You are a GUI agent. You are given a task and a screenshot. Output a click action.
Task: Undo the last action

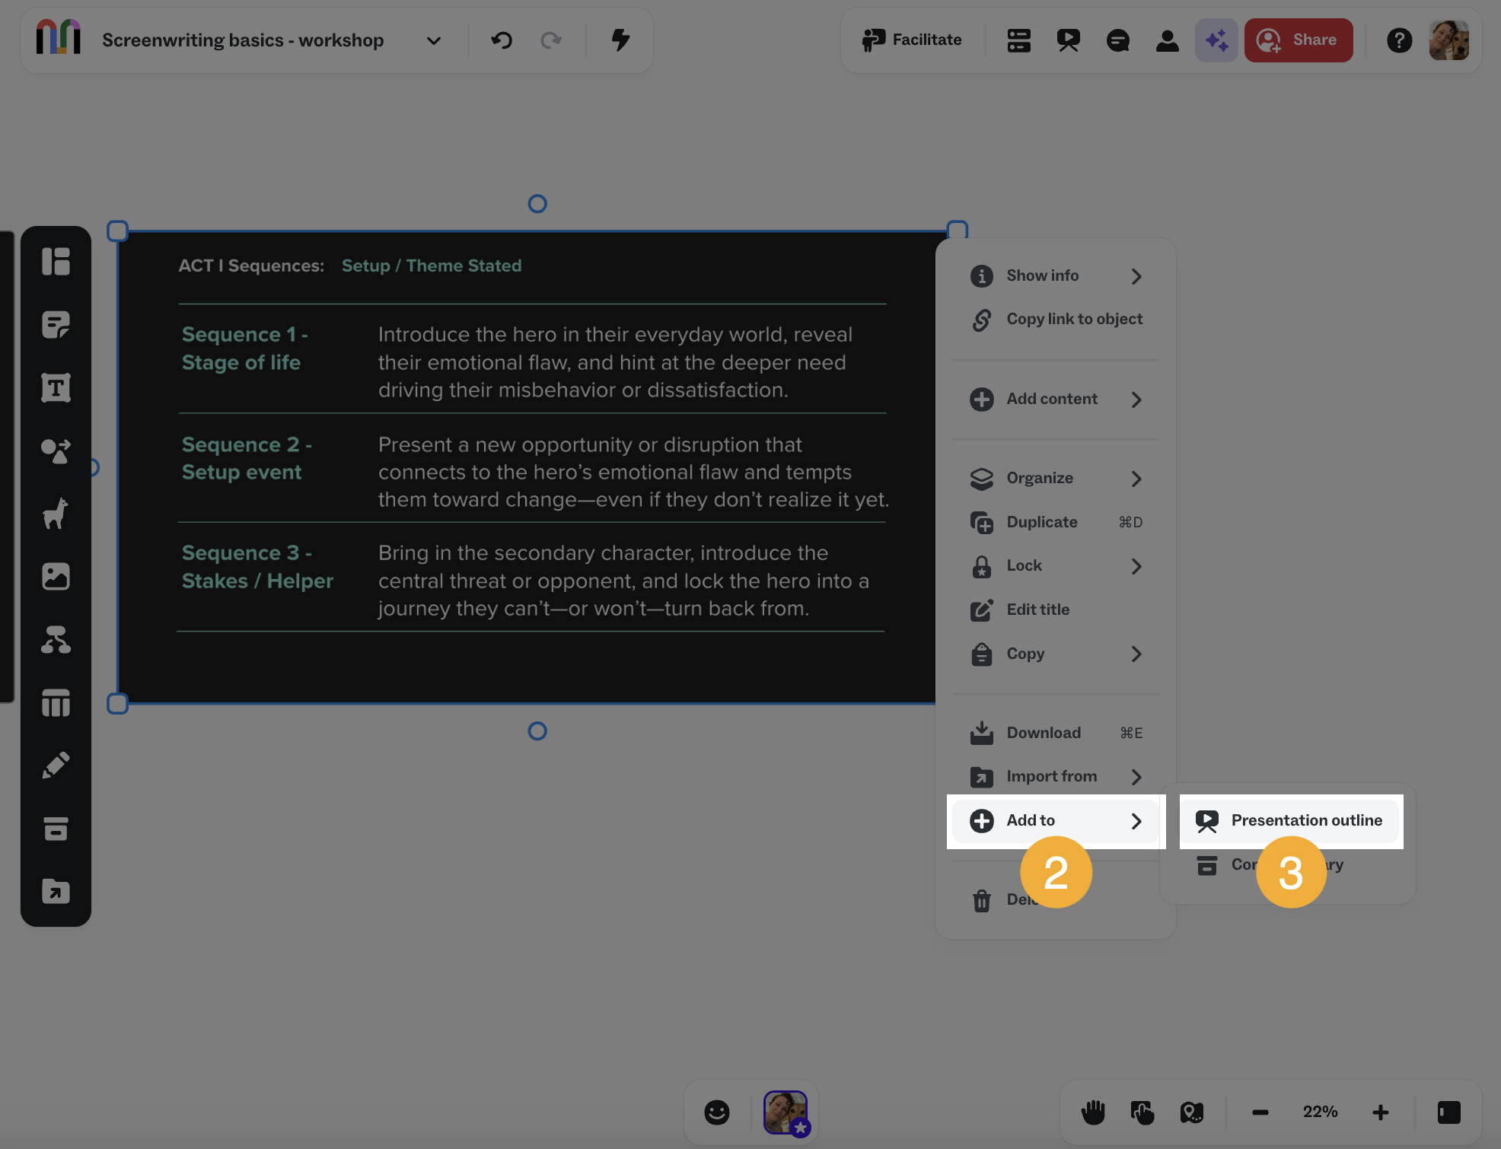pos(502,40)
